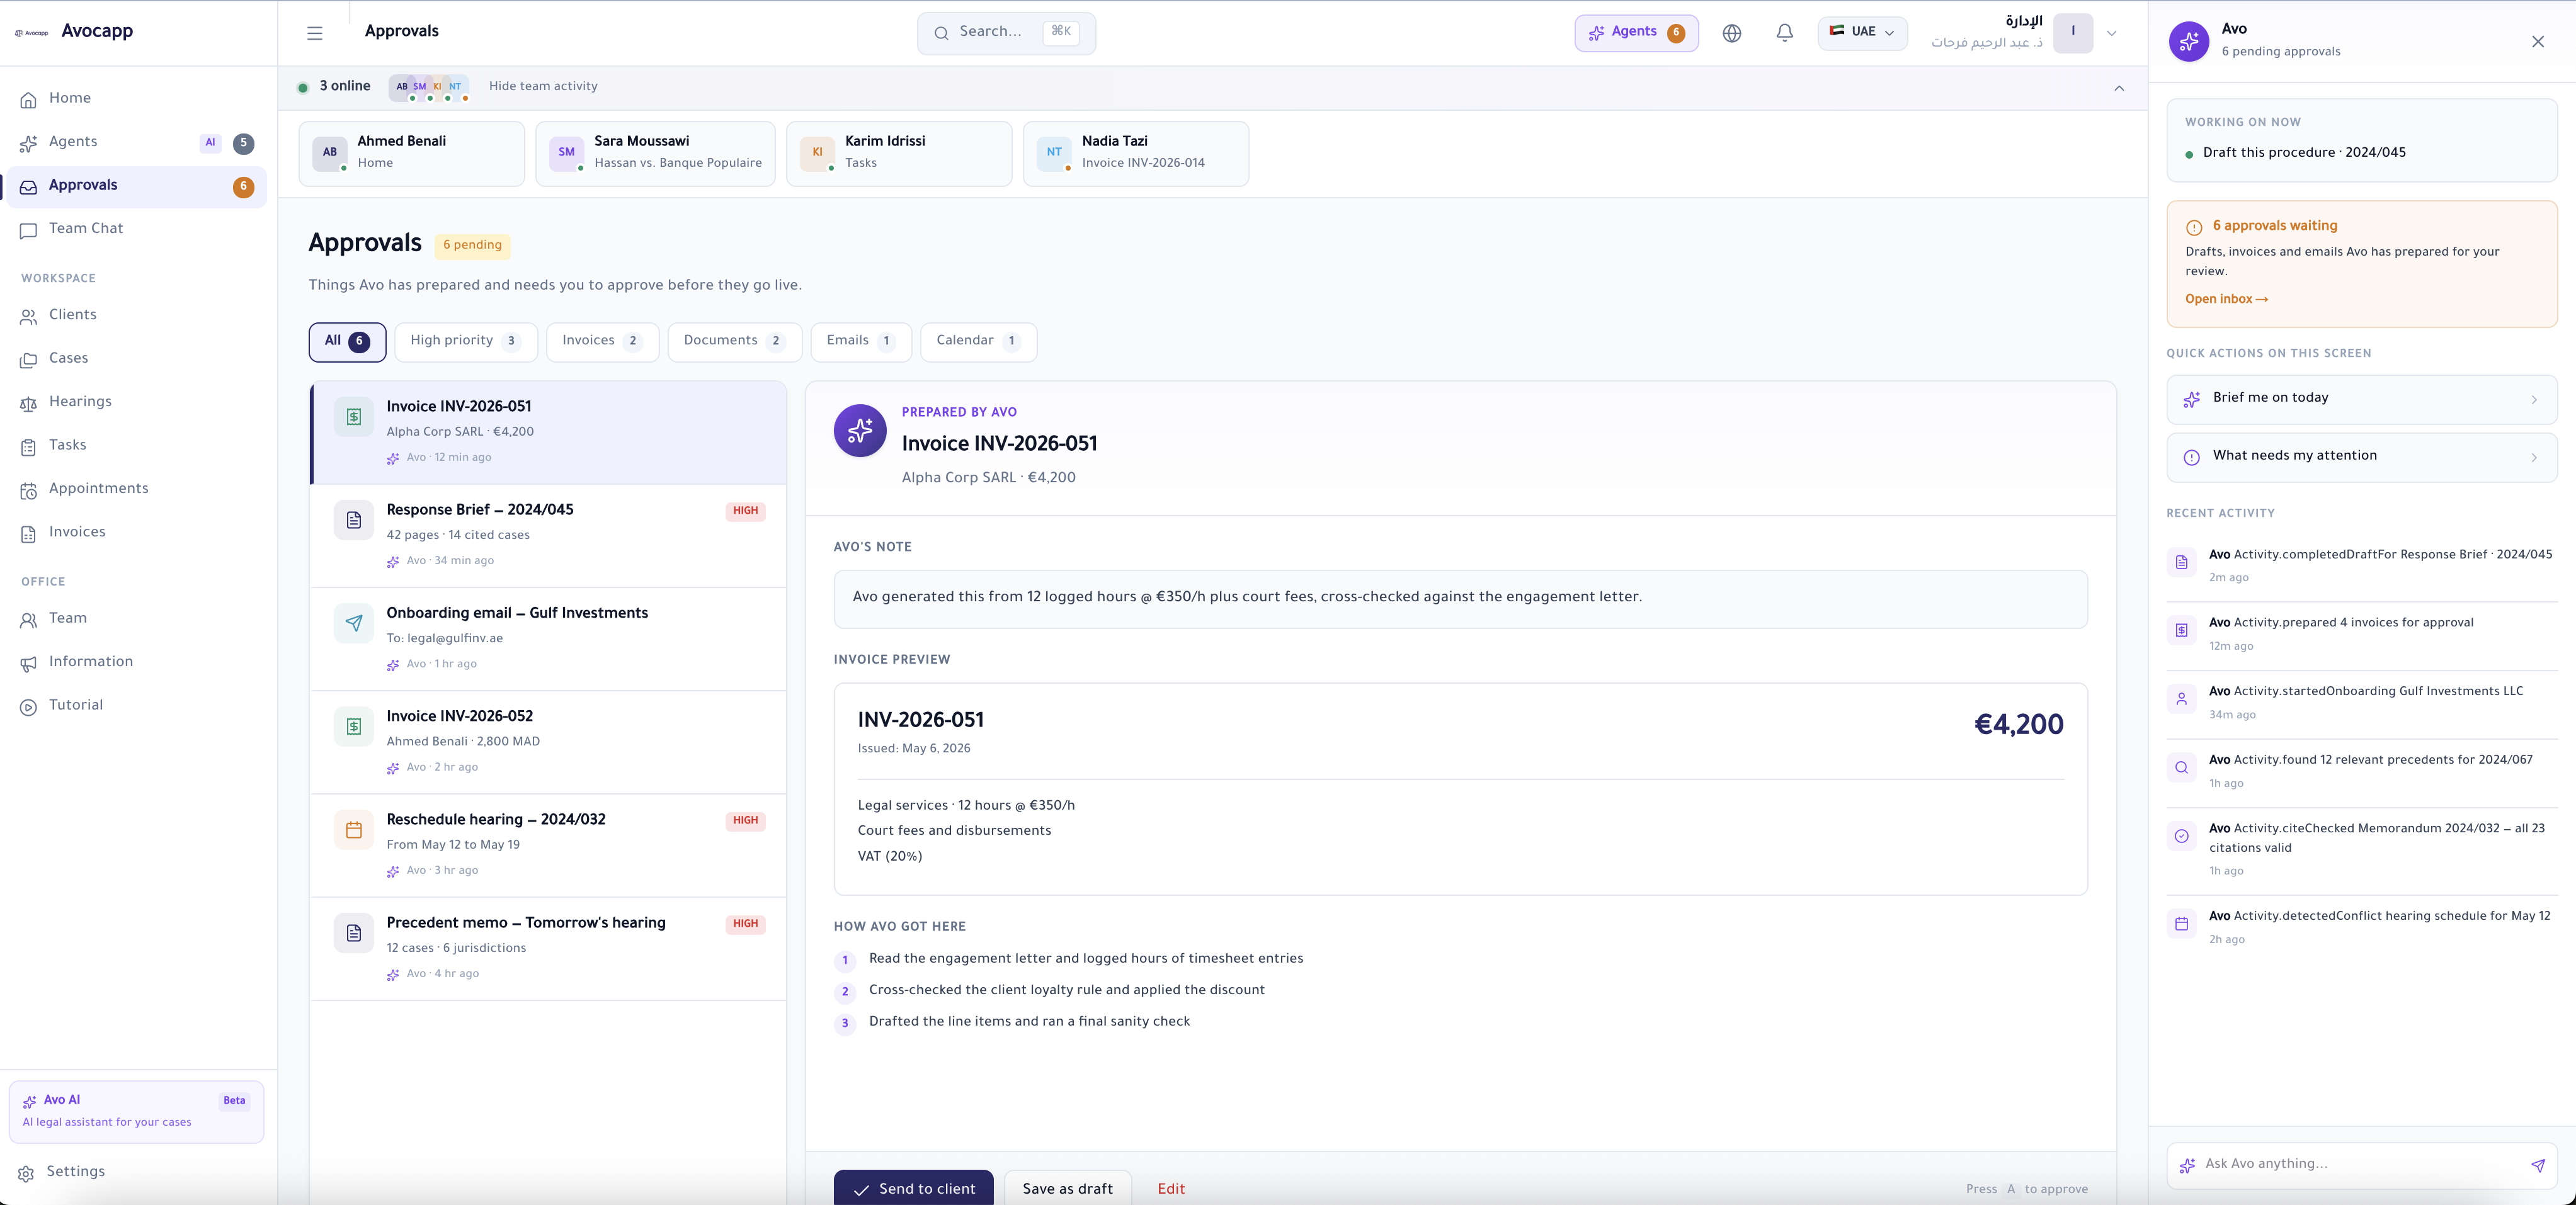This screenshot has height=1205, width=2576.
Task: Open Team in the Office section
Action: [x=137, y=619]
